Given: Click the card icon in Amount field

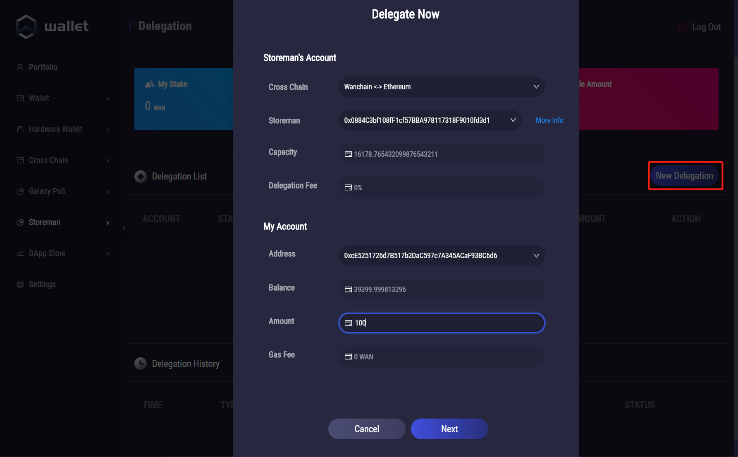Looking at the screenshot, I should point(348,323).
